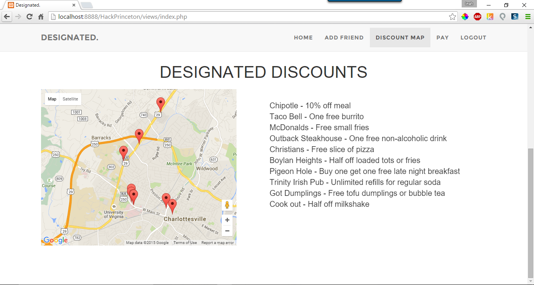
Task: Click Street View pegman icon
Action: click(227, 205)
